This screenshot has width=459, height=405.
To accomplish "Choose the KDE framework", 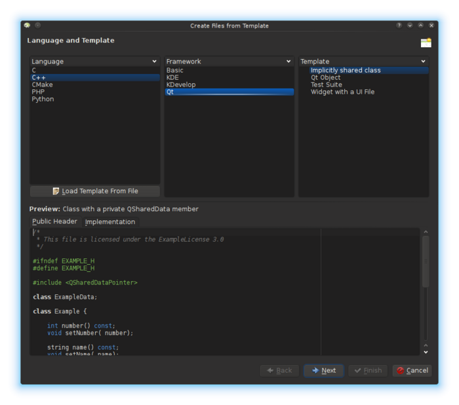I will 229,77.
